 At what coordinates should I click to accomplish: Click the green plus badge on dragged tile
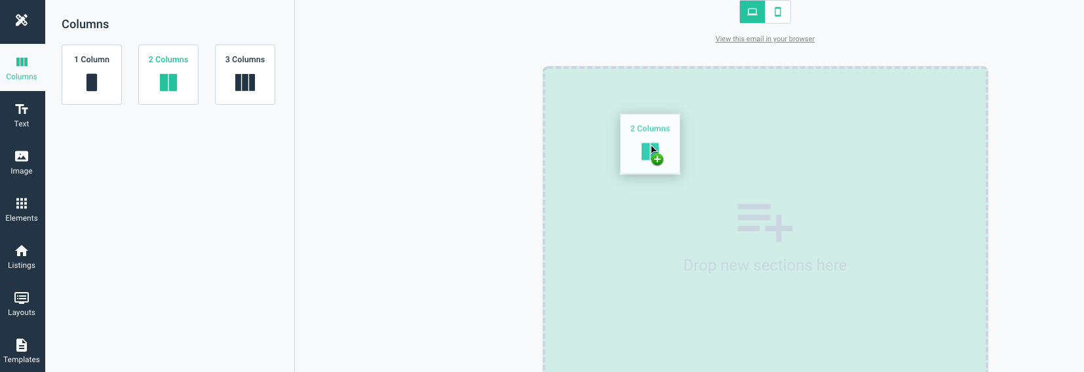tap(657, 159)
